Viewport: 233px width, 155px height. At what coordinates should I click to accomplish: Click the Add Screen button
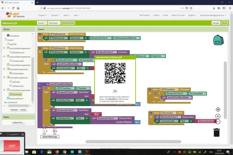click(x=54, y=23)
